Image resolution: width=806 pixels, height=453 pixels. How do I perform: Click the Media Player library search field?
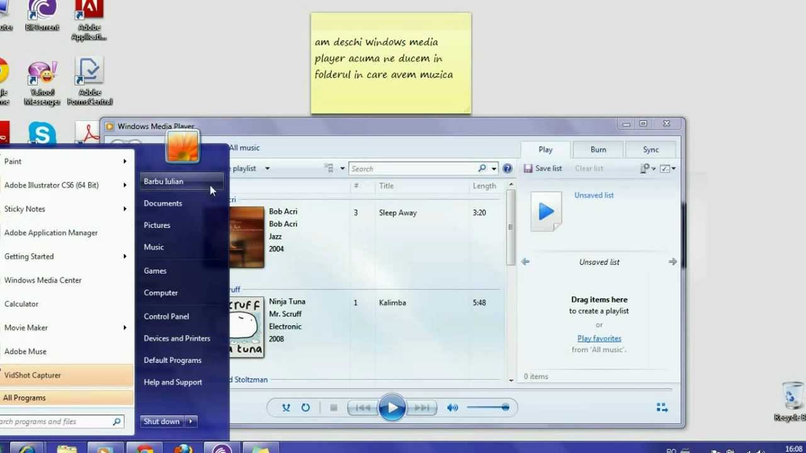click(413, 169)
